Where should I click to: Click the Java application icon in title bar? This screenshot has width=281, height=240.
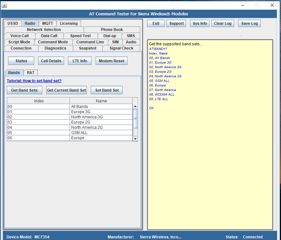pyautogui.click(x=4, y=5)
